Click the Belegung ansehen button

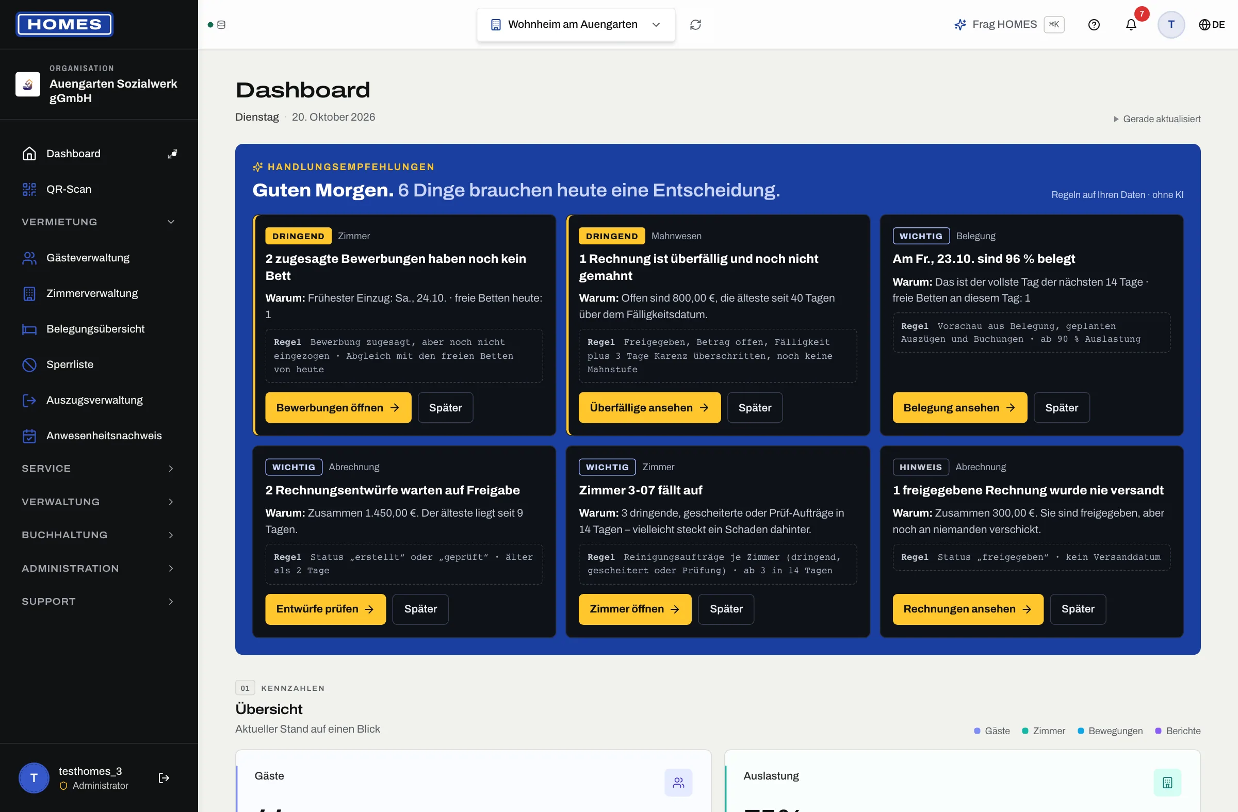tap(960, 408)
